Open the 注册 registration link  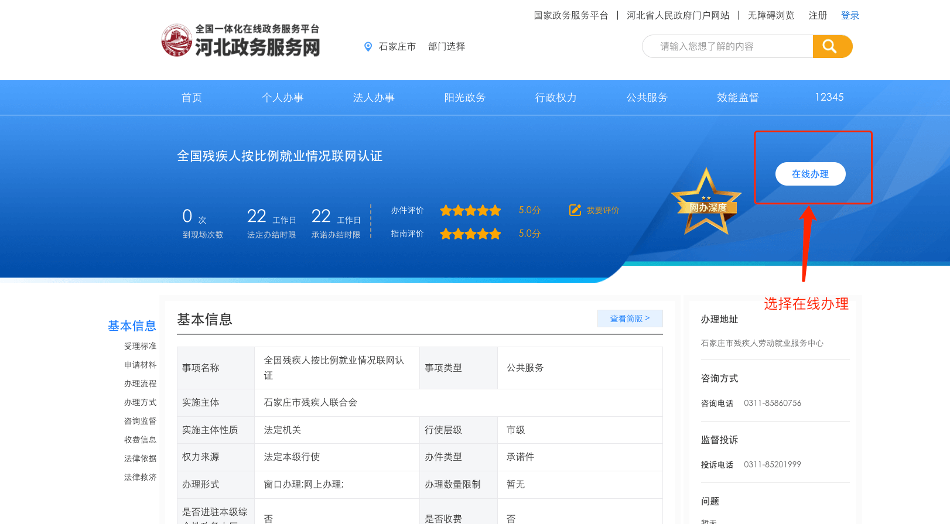click(x=818, y=16)
